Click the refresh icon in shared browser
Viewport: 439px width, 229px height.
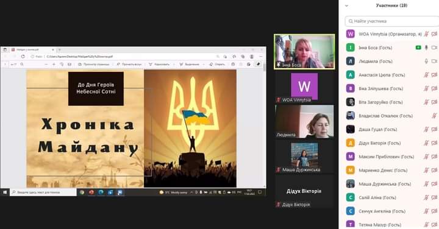pyautogui.click(x=23, y=57)
